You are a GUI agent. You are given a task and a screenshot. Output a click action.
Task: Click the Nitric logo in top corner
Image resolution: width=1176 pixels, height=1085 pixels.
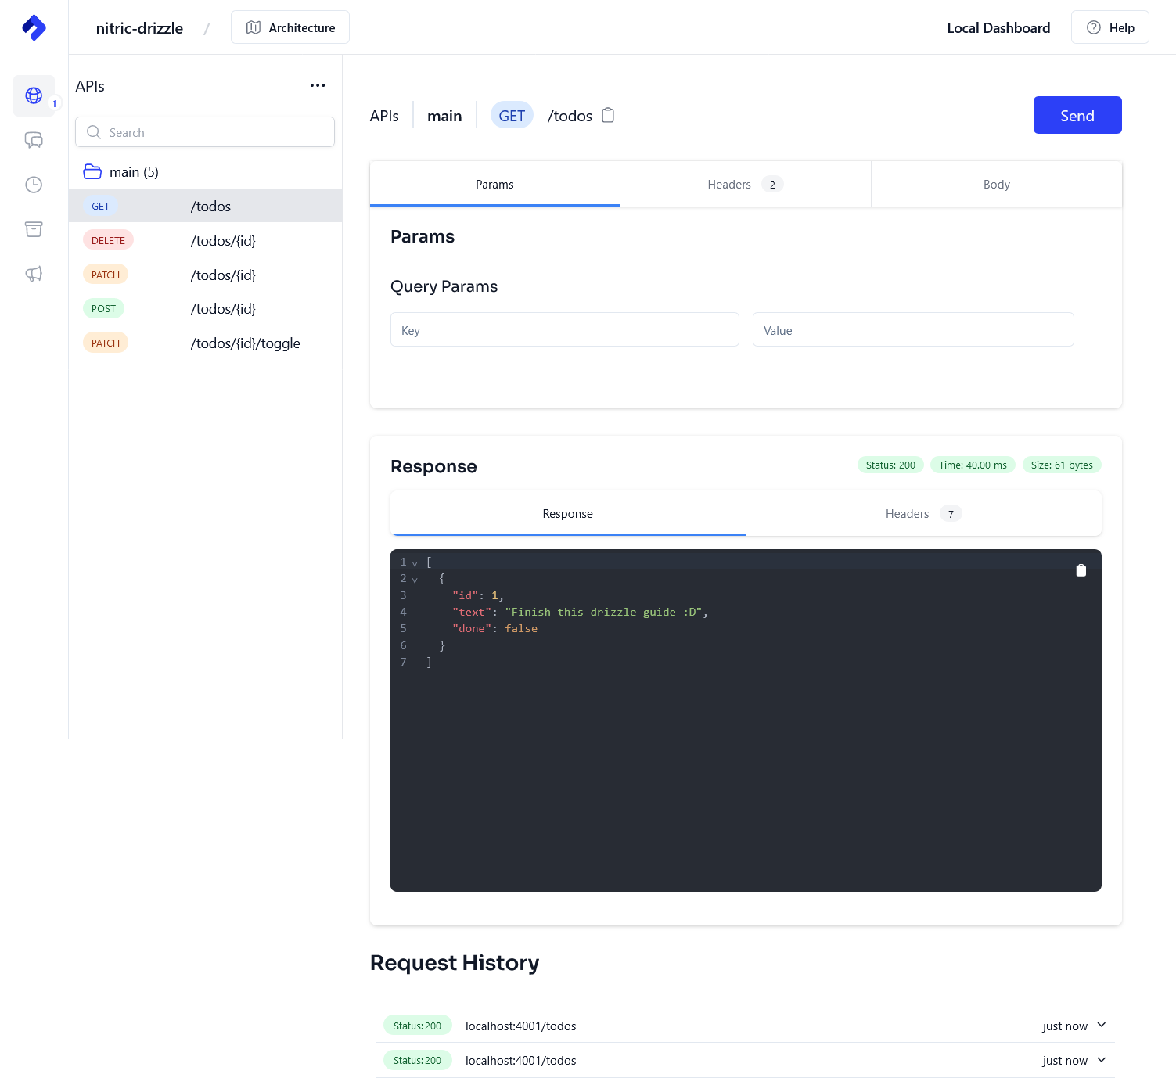pyautogui.click(x=34, y=27)
